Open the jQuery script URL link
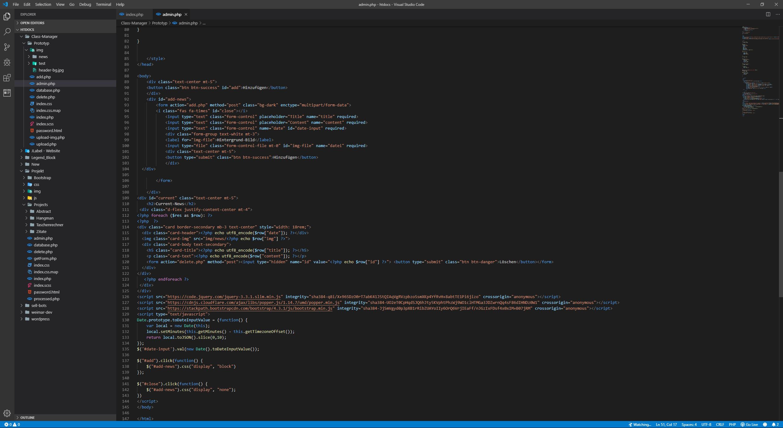 (x=224, y=297)
